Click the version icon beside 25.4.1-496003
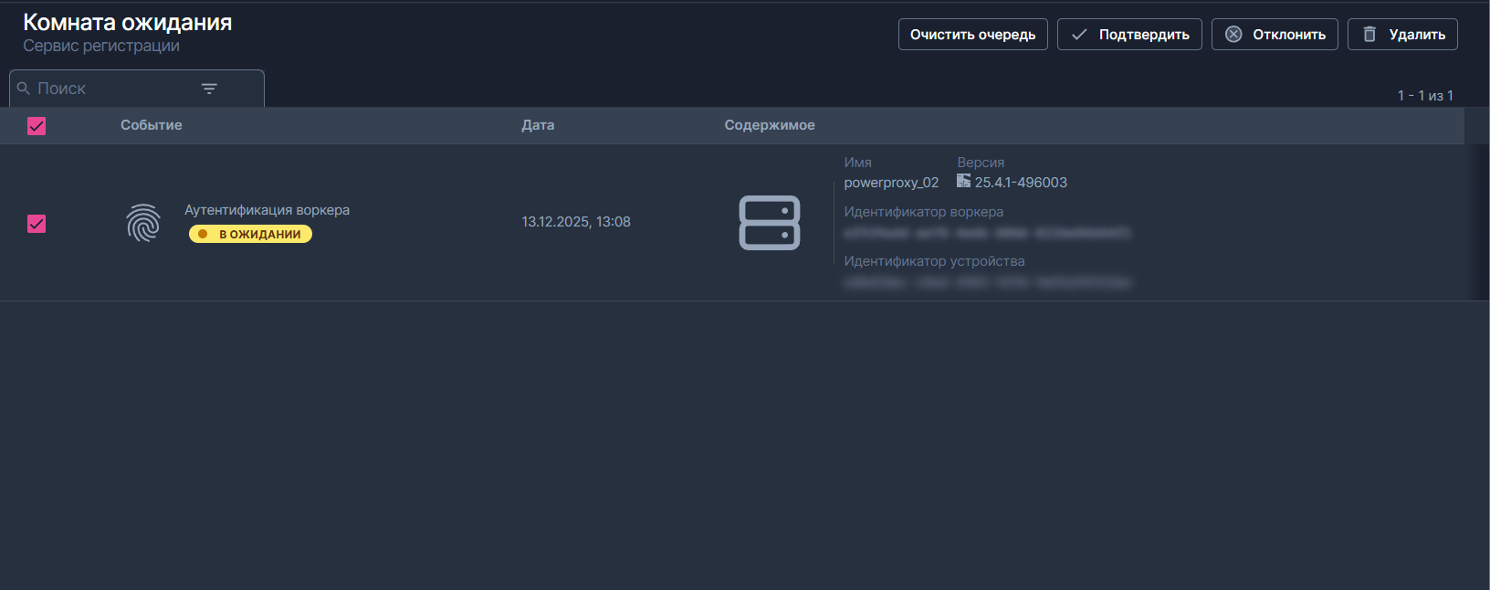This screenshot has height=590, width=1490. (963, 181)
